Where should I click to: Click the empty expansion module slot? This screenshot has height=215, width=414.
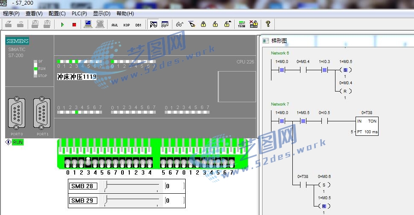click(237, 86)
